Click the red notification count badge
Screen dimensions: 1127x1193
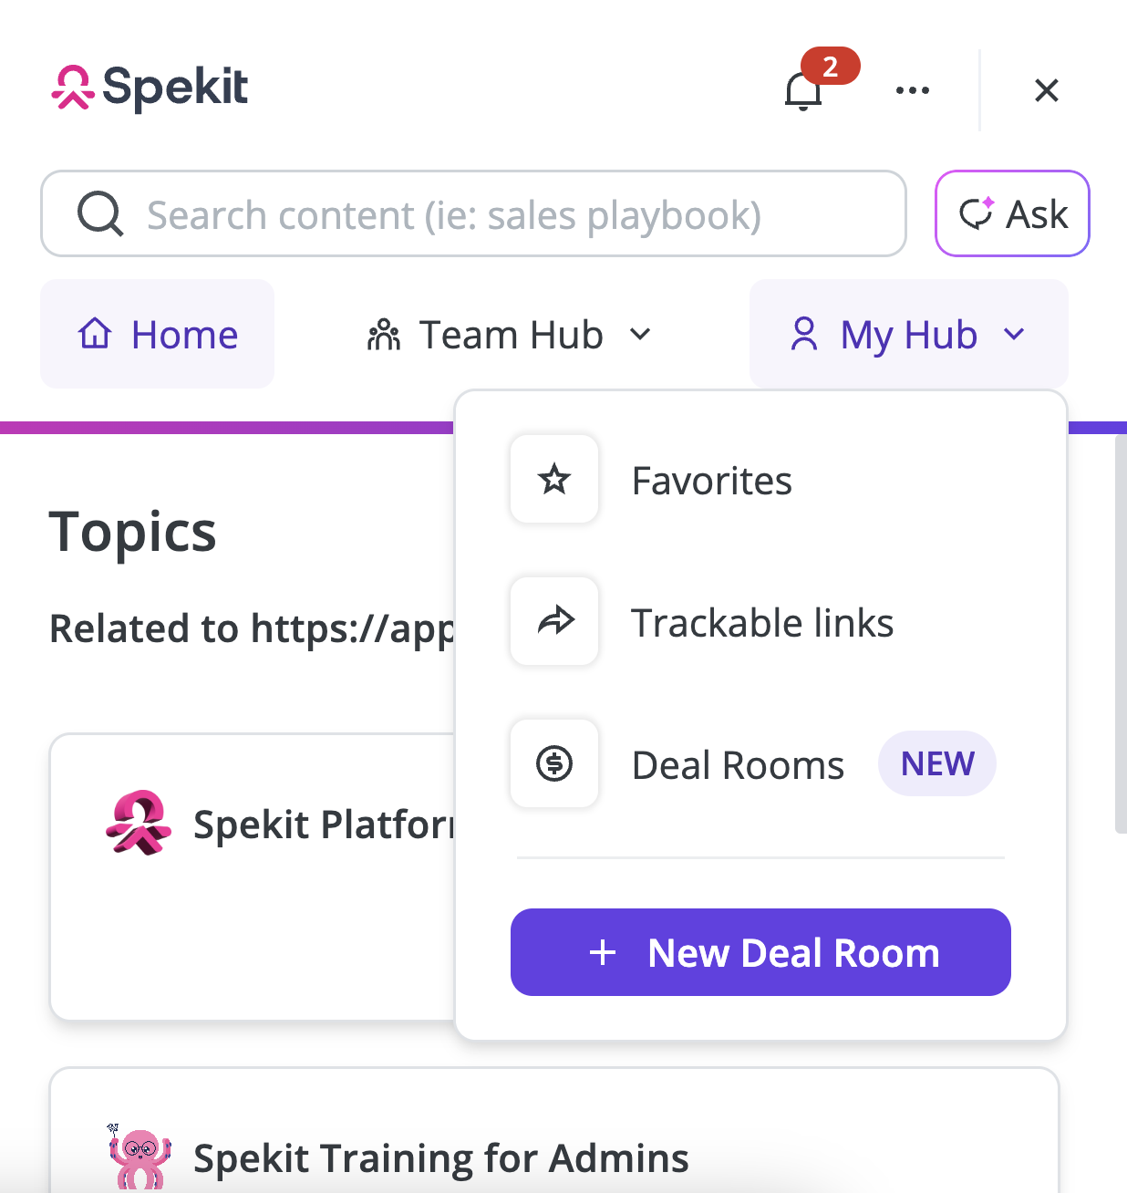pyautogui.click(x=830, y=67)
